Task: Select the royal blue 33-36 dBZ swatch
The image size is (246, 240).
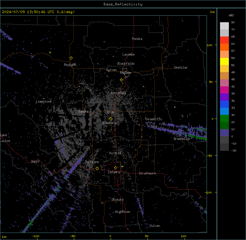Action: 224,104
